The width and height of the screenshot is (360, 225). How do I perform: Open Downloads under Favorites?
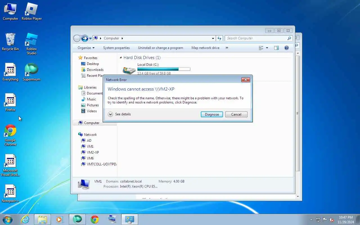click(x=95, y=70)
